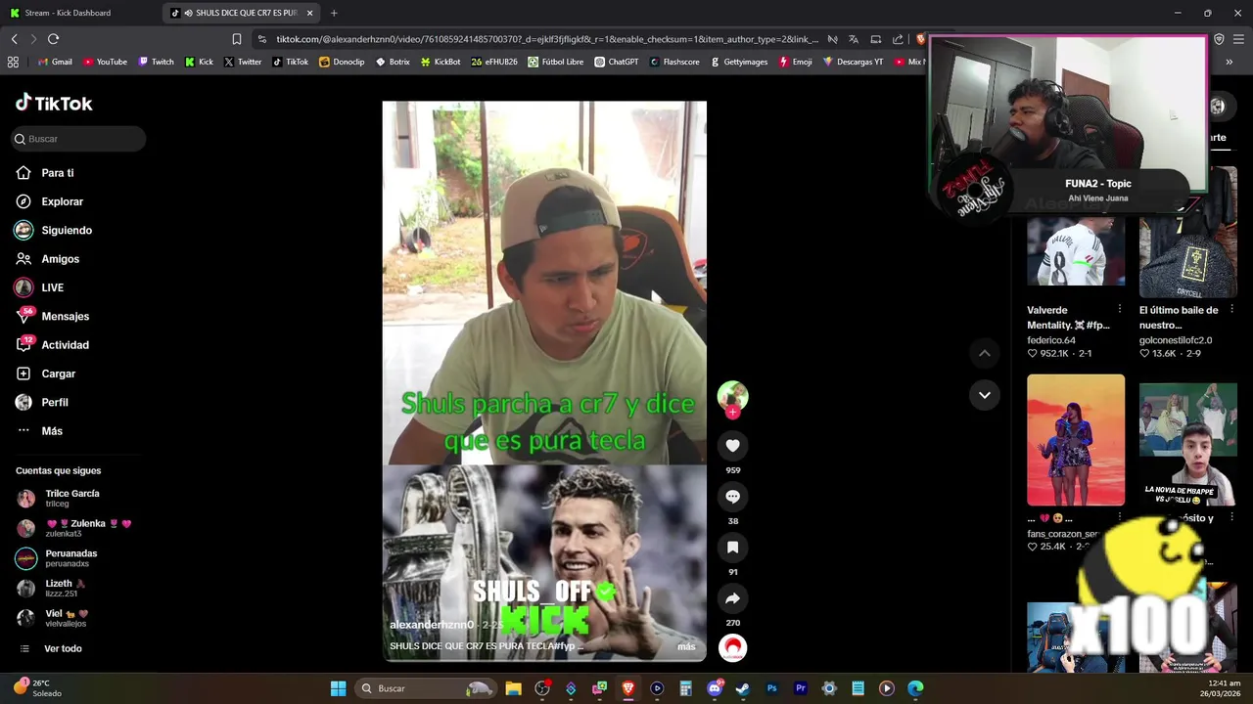This screenshot has width=1253, height=704.
Task: Go to previous video with up chevron
Action: pos(985,353)
